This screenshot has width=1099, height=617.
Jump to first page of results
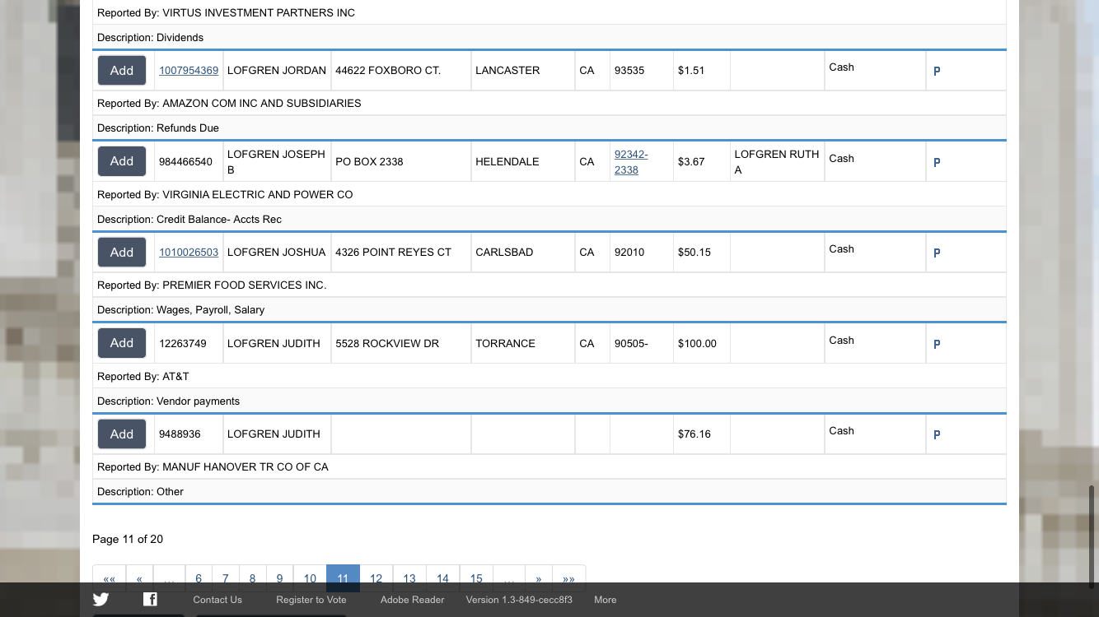(110, 579)
